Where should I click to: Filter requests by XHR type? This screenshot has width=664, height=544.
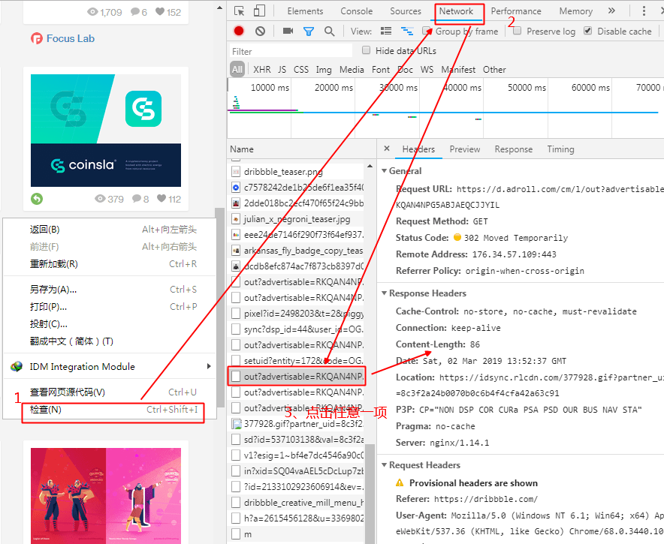pos(261,70)
